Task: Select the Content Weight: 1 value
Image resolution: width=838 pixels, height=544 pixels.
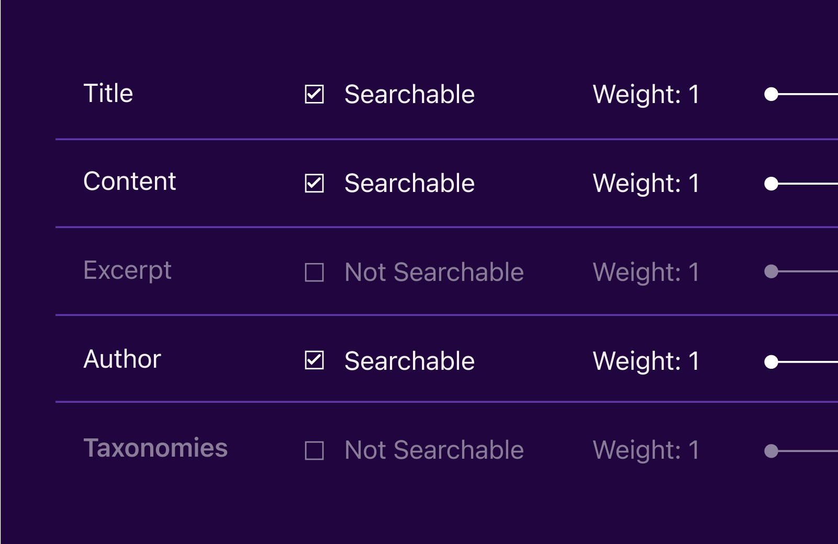Action: click(645, 184)
